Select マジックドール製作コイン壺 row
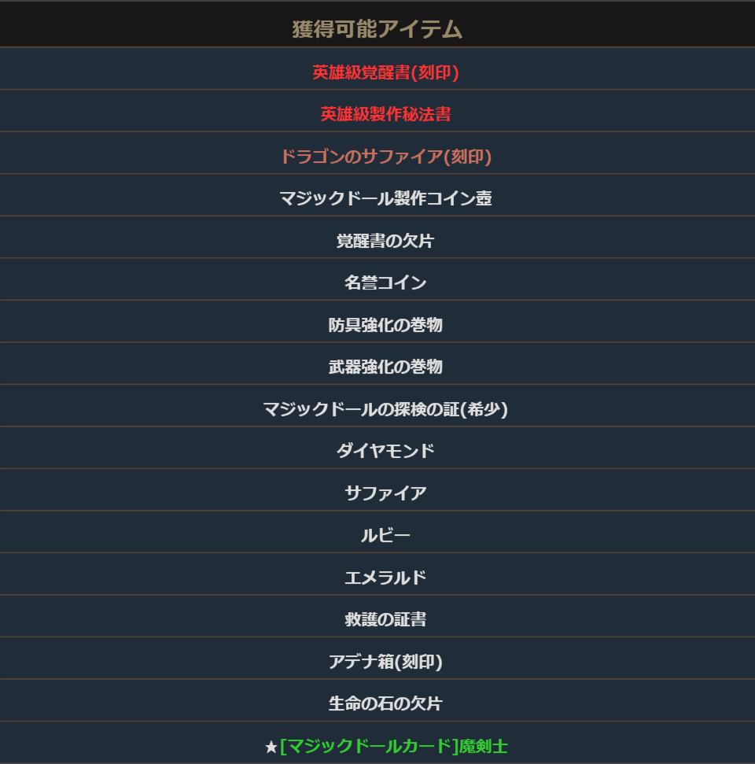Viewport: 755px width, 764px height. (385, 198)
